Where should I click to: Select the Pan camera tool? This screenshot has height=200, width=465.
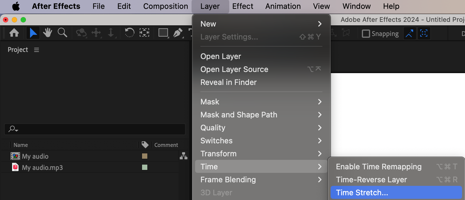click(96, 33)
